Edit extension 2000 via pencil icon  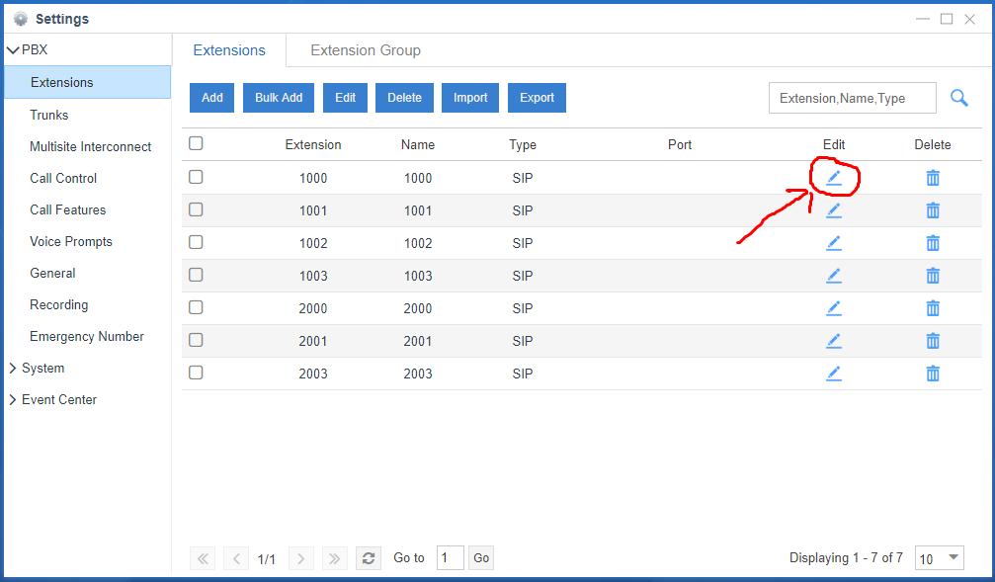(x=834, y=308)
